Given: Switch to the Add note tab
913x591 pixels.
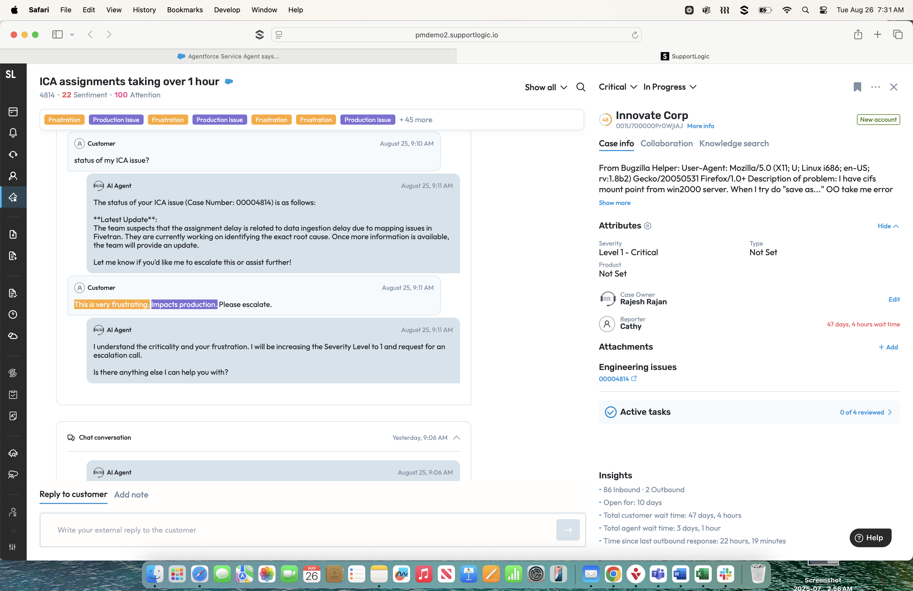Looking at the screenshot, I should tap(131, 495).
